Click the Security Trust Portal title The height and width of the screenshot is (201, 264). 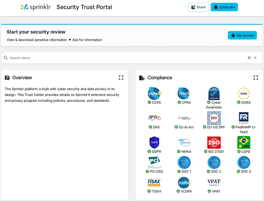(x=84, y=7)
